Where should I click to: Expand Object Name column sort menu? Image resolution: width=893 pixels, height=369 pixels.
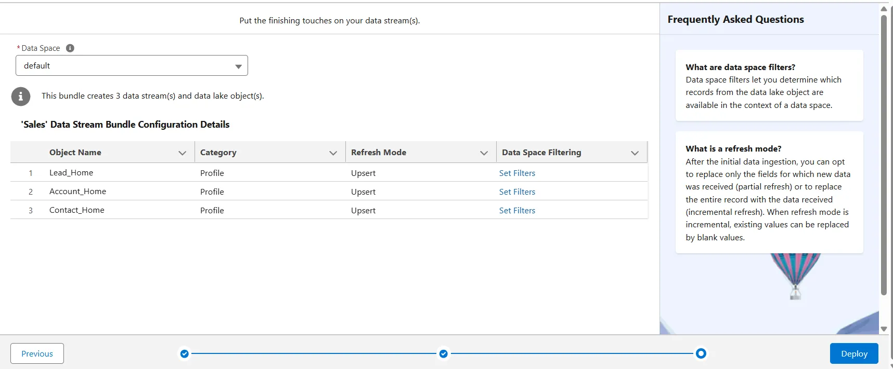point(182,153)
